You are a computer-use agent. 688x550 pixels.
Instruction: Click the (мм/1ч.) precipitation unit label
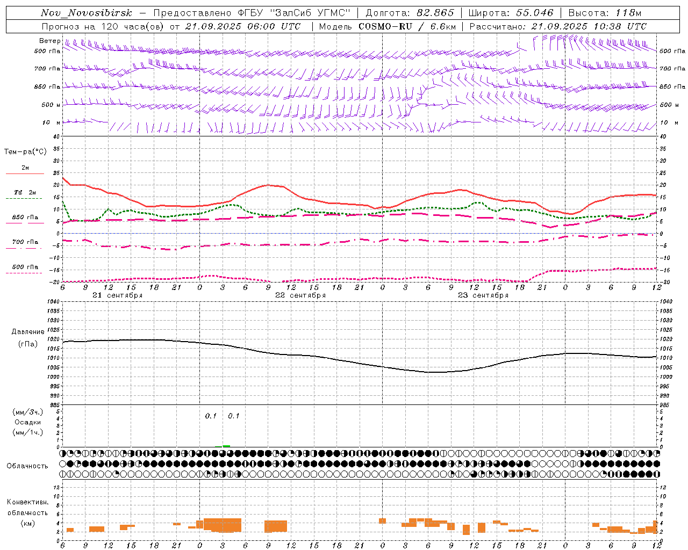point(28,432)
